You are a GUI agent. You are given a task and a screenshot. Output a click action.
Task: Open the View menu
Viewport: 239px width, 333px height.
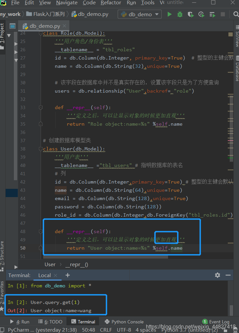pyautogui.click(x=45, y=3)
